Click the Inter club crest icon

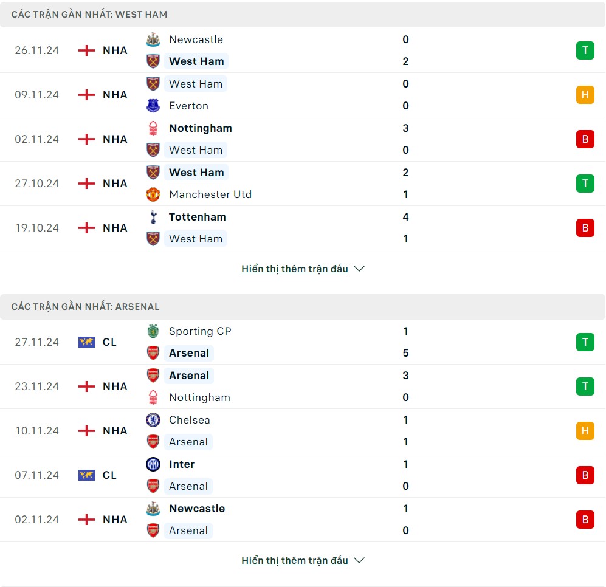(153, 464)
